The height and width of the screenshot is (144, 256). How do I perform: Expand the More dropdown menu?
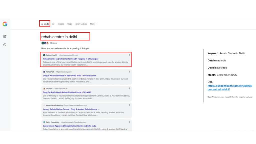[93, 24]
